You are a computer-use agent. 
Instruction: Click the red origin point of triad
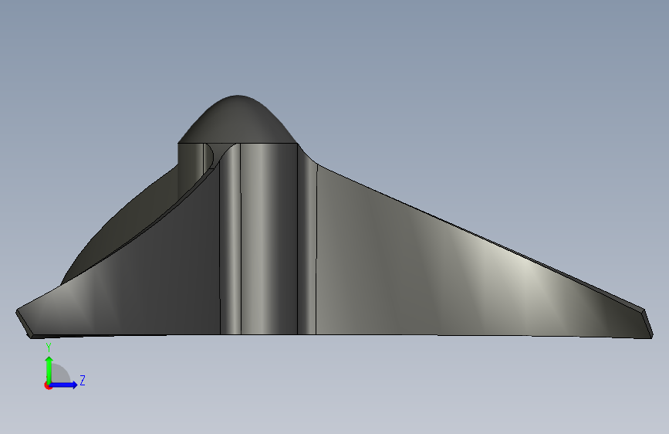pos(48,385)
